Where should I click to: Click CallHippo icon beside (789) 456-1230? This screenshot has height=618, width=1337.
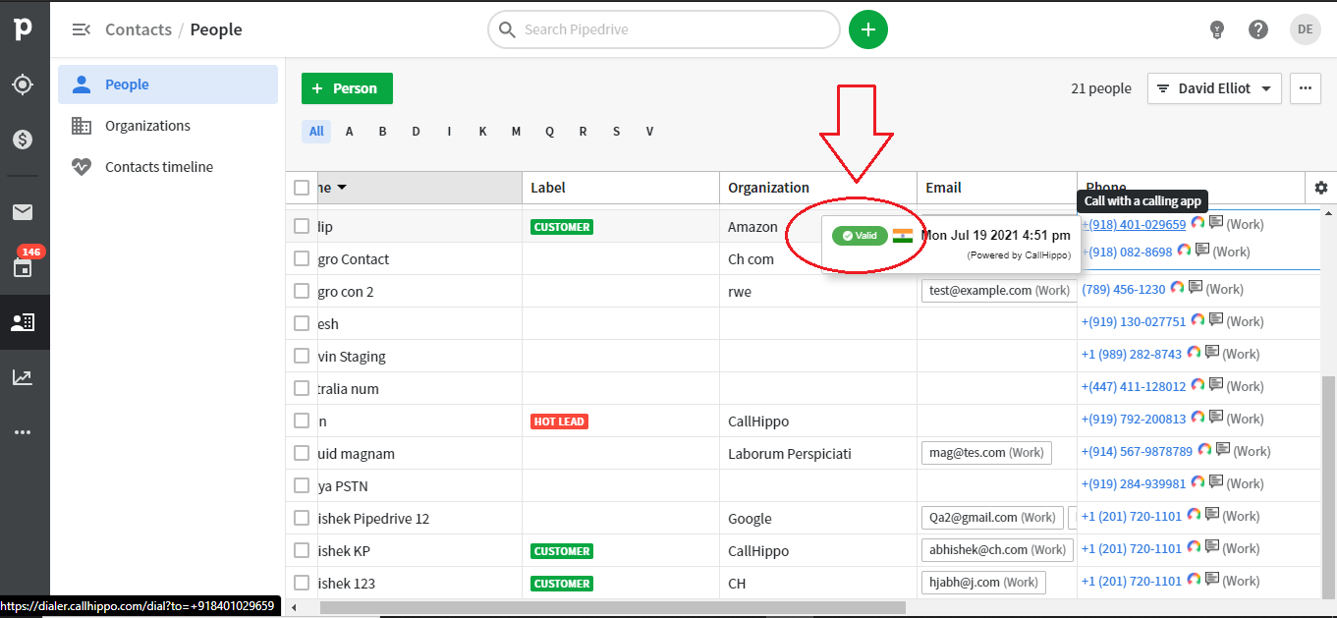[1177, 288]
